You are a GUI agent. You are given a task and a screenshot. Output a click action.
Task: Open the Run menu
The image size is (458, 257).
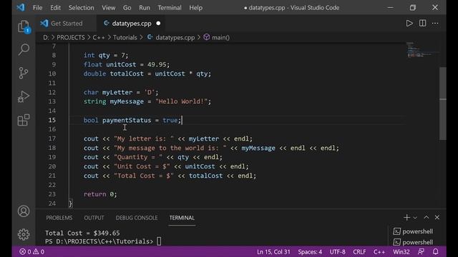coord(145,8)
